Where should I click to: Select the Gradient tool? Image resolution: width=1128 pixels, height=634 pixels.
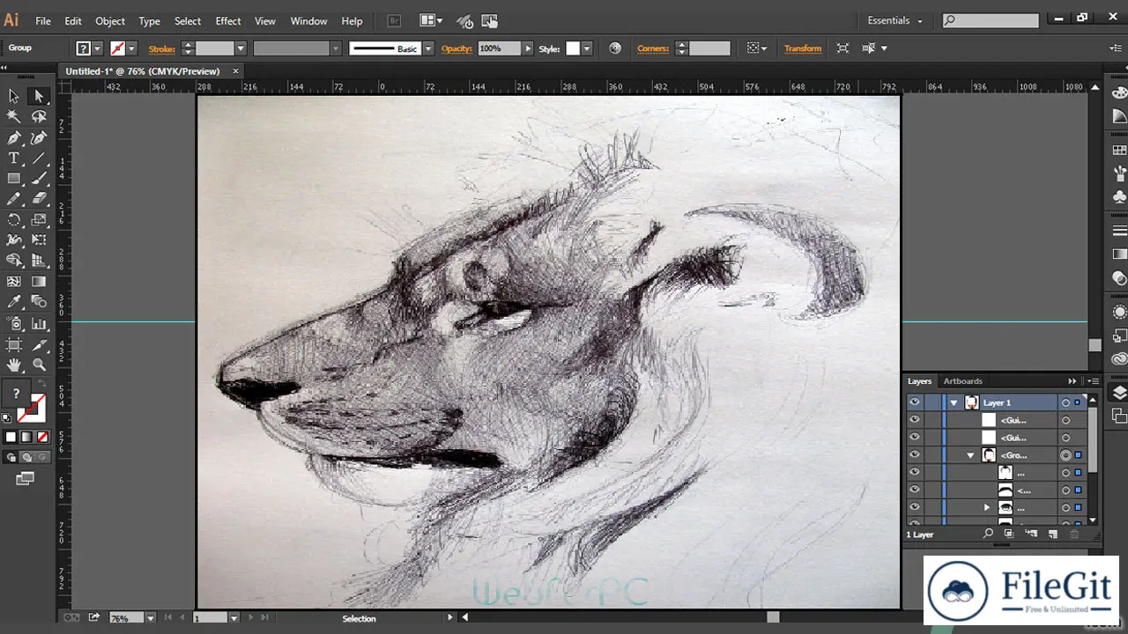[x=38, y=282]
